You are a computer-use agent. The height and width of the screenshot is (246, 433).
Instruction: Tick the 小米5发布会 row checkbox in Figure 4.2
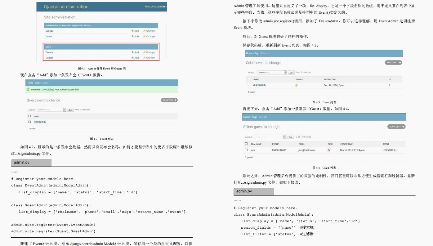pos(29,122)
